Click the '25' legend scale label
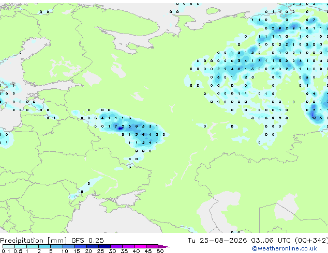The width and height of the screenshot is (328, 253). point(100,251)
